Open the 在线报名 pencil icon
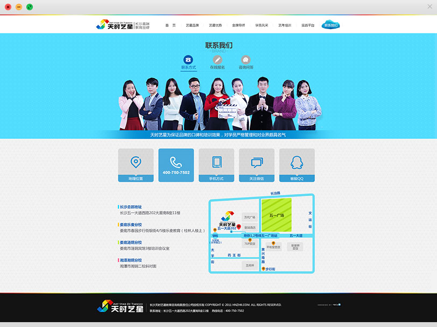 point(217,60)
